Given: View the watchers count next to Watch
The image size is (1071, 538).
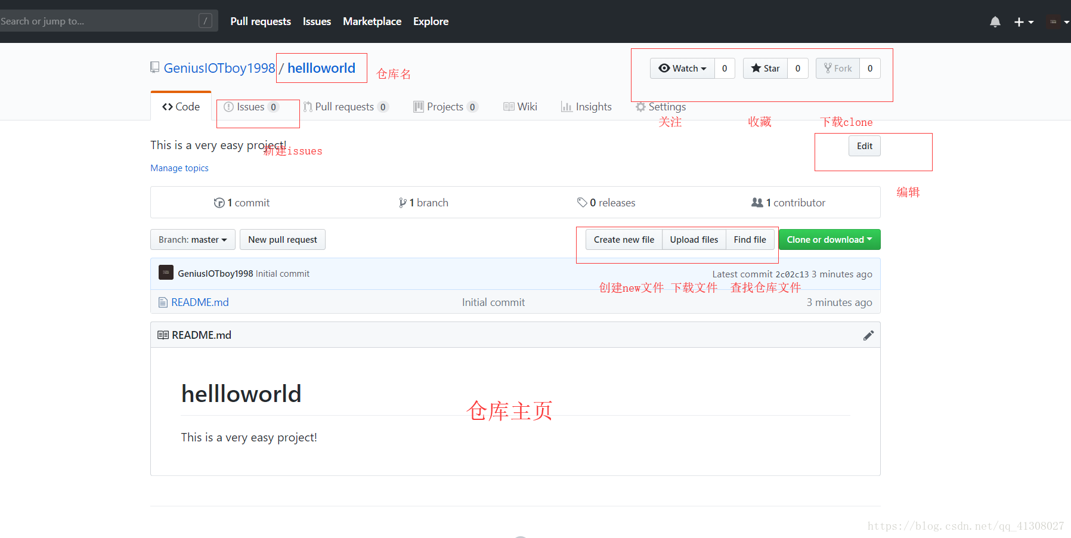Looking at the screenshot, I should [725, 69].
